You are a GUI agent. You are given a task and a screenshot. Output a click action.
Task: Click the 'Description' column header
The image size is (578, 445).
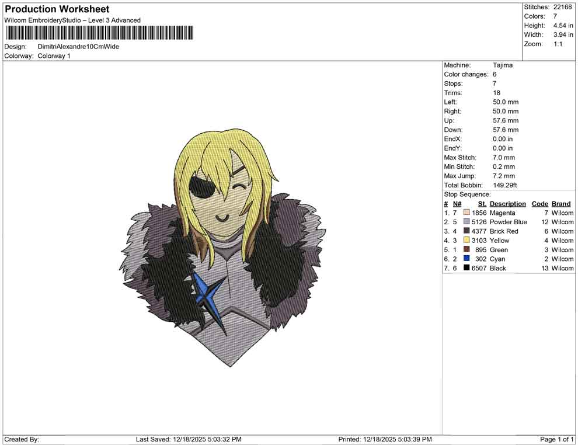pyautogui.click(x=507, y=204)
